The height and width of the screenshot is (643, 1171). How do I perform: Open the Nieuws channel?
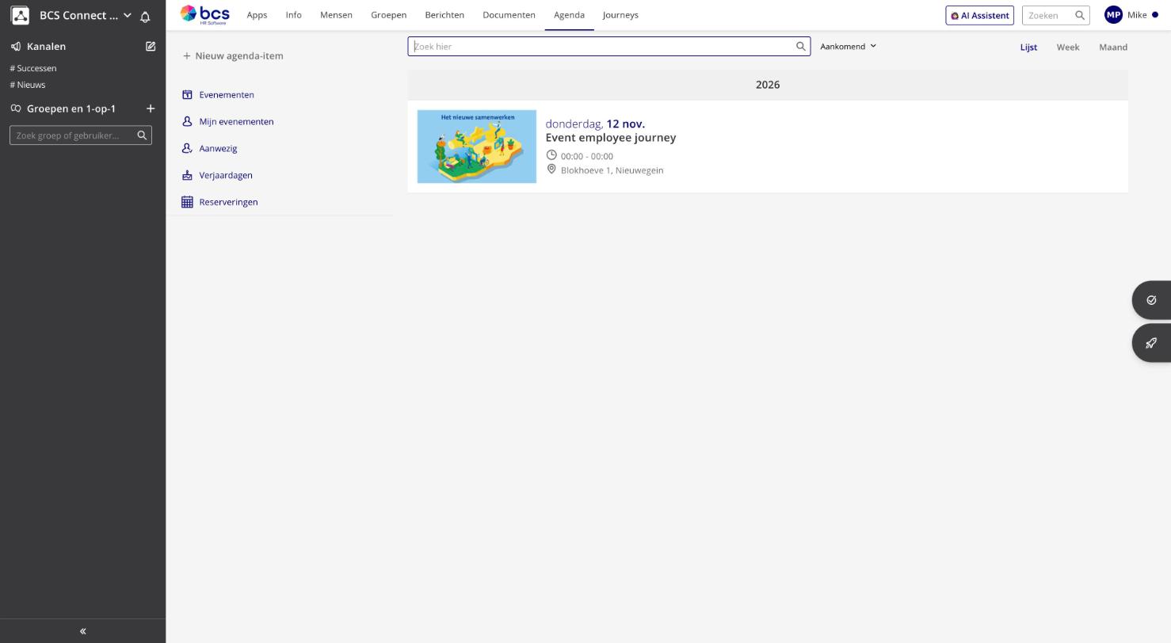pos(28,85)
